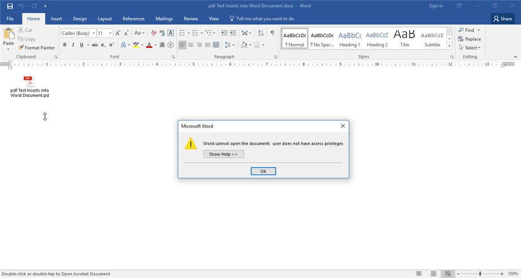Toggle Align Left paragraph
The width and height of the screenshot is (521, 278).
point(182,45)
